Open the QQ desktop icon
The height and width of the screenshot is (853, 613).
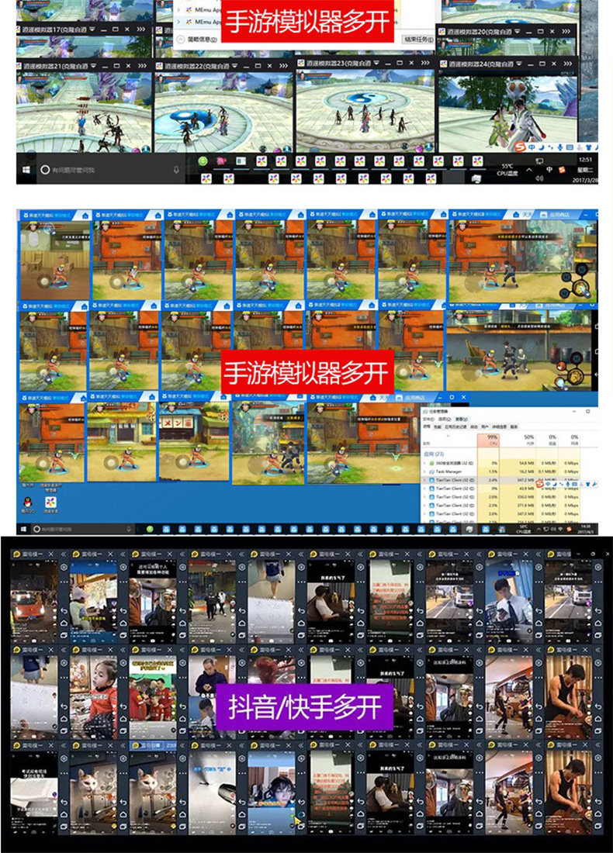tap(27, 504)
